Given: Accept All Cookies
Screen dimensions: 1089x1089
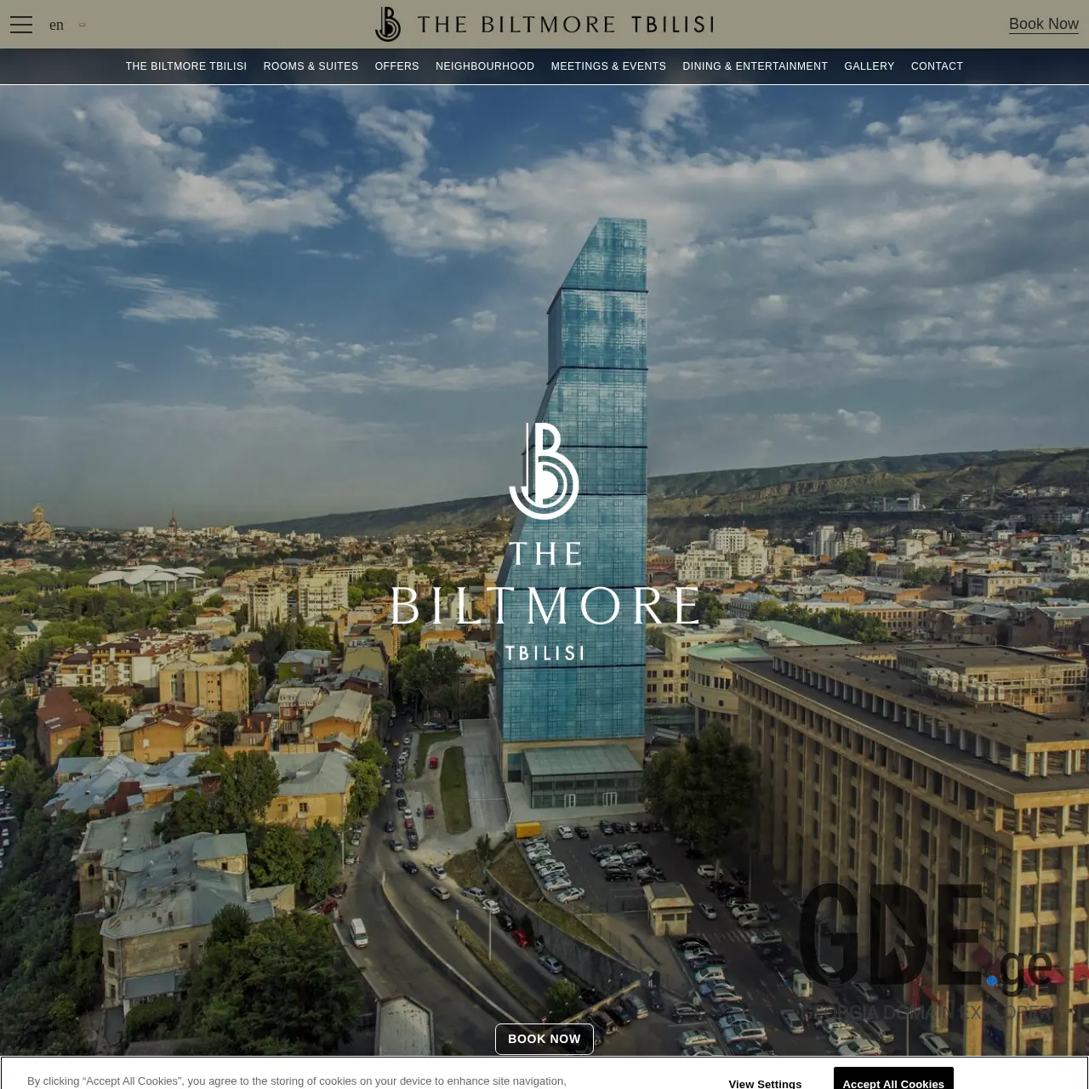Looking at the screenshot, I should [893, 1079].
